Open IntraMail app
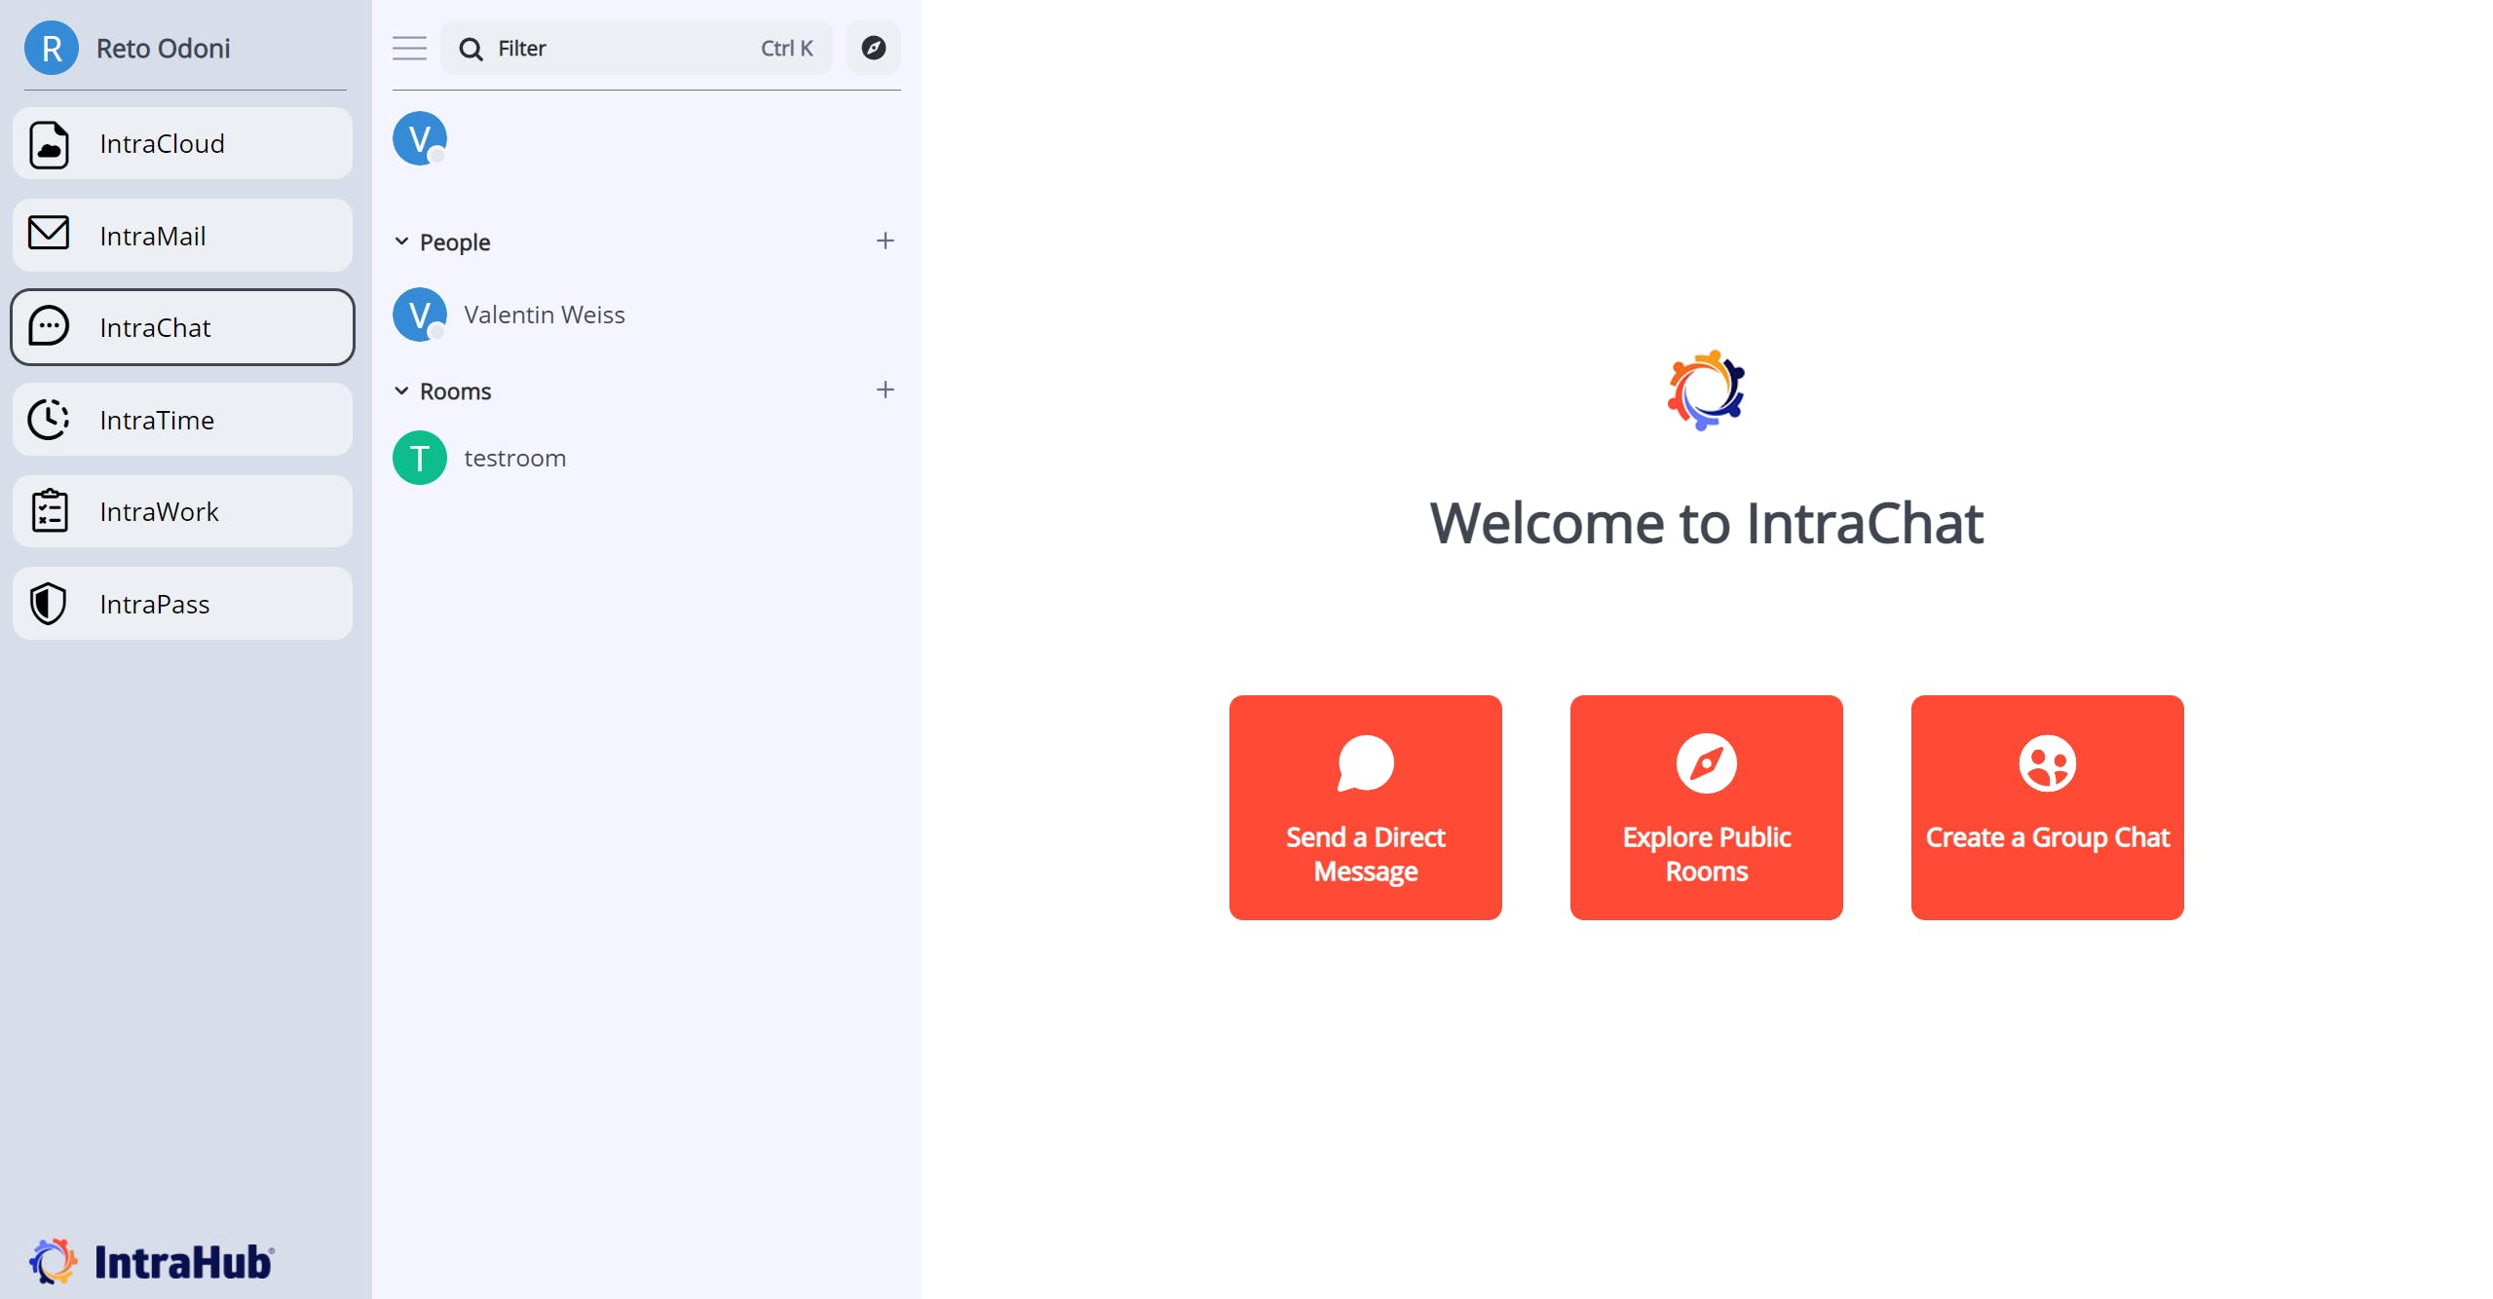Image resolution: width=2493 pixels, height=1299 pixels. [182, 236]
